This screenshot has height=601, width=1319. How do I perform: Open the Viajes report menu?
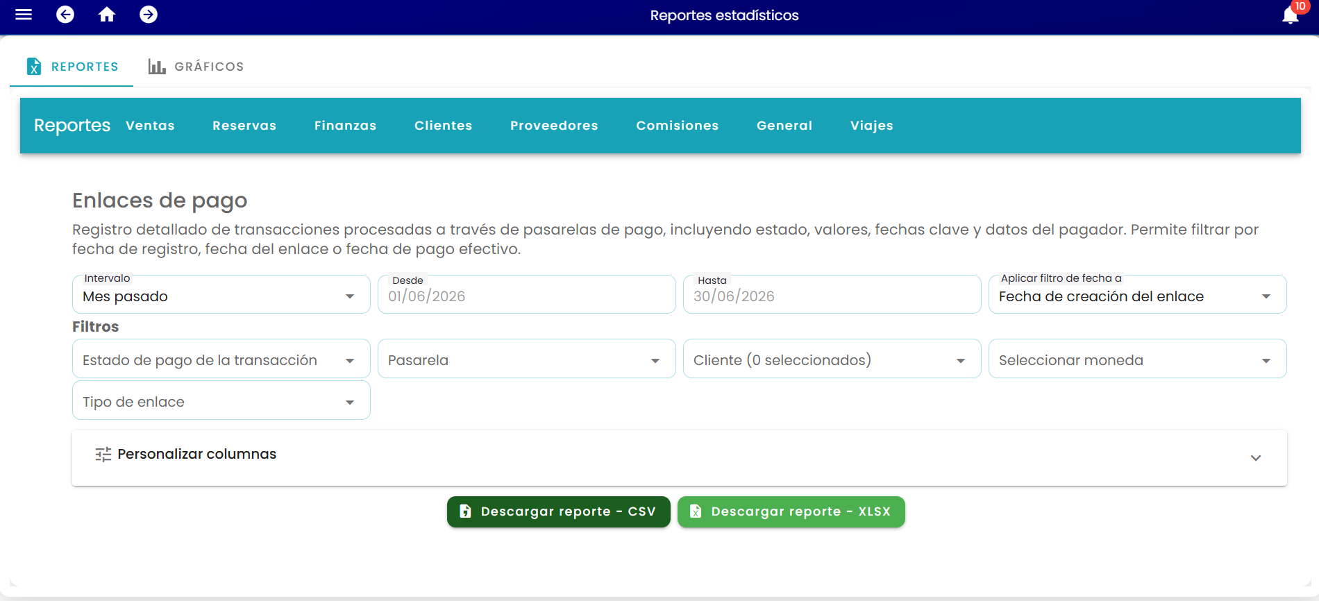coord(872,126)
